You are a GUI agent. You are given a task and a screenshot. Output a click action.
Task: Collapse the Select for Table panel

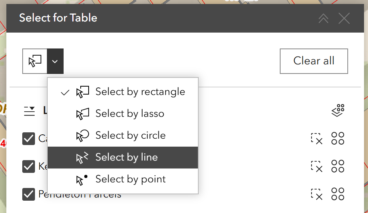coord(323,18)
